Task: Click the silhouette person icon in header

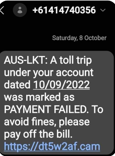Action: coord(20,10)
